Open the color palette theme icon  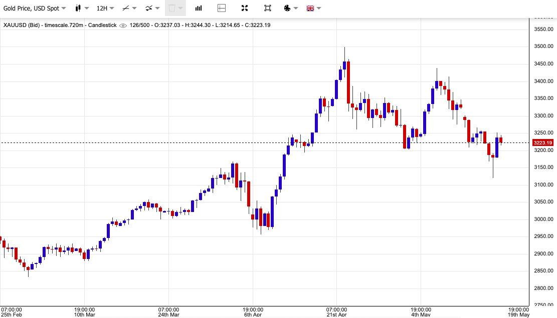(x=287, y=8)
